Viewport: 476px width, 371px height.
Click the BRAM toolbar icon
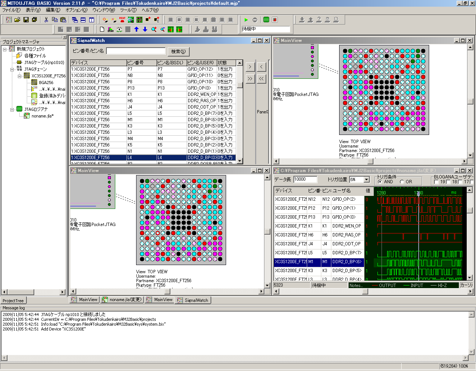coord(111,29)
